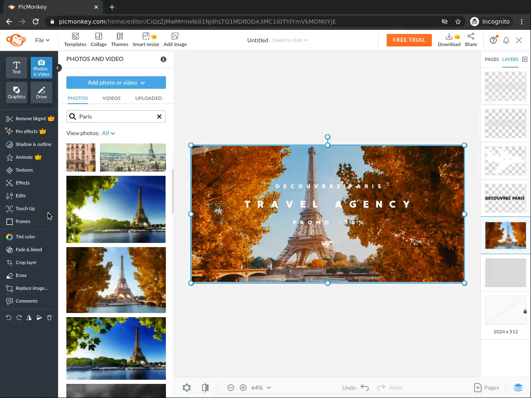Open canvas settings gear
The width and height of the screenshot is (531, 398).
[187, 388]
